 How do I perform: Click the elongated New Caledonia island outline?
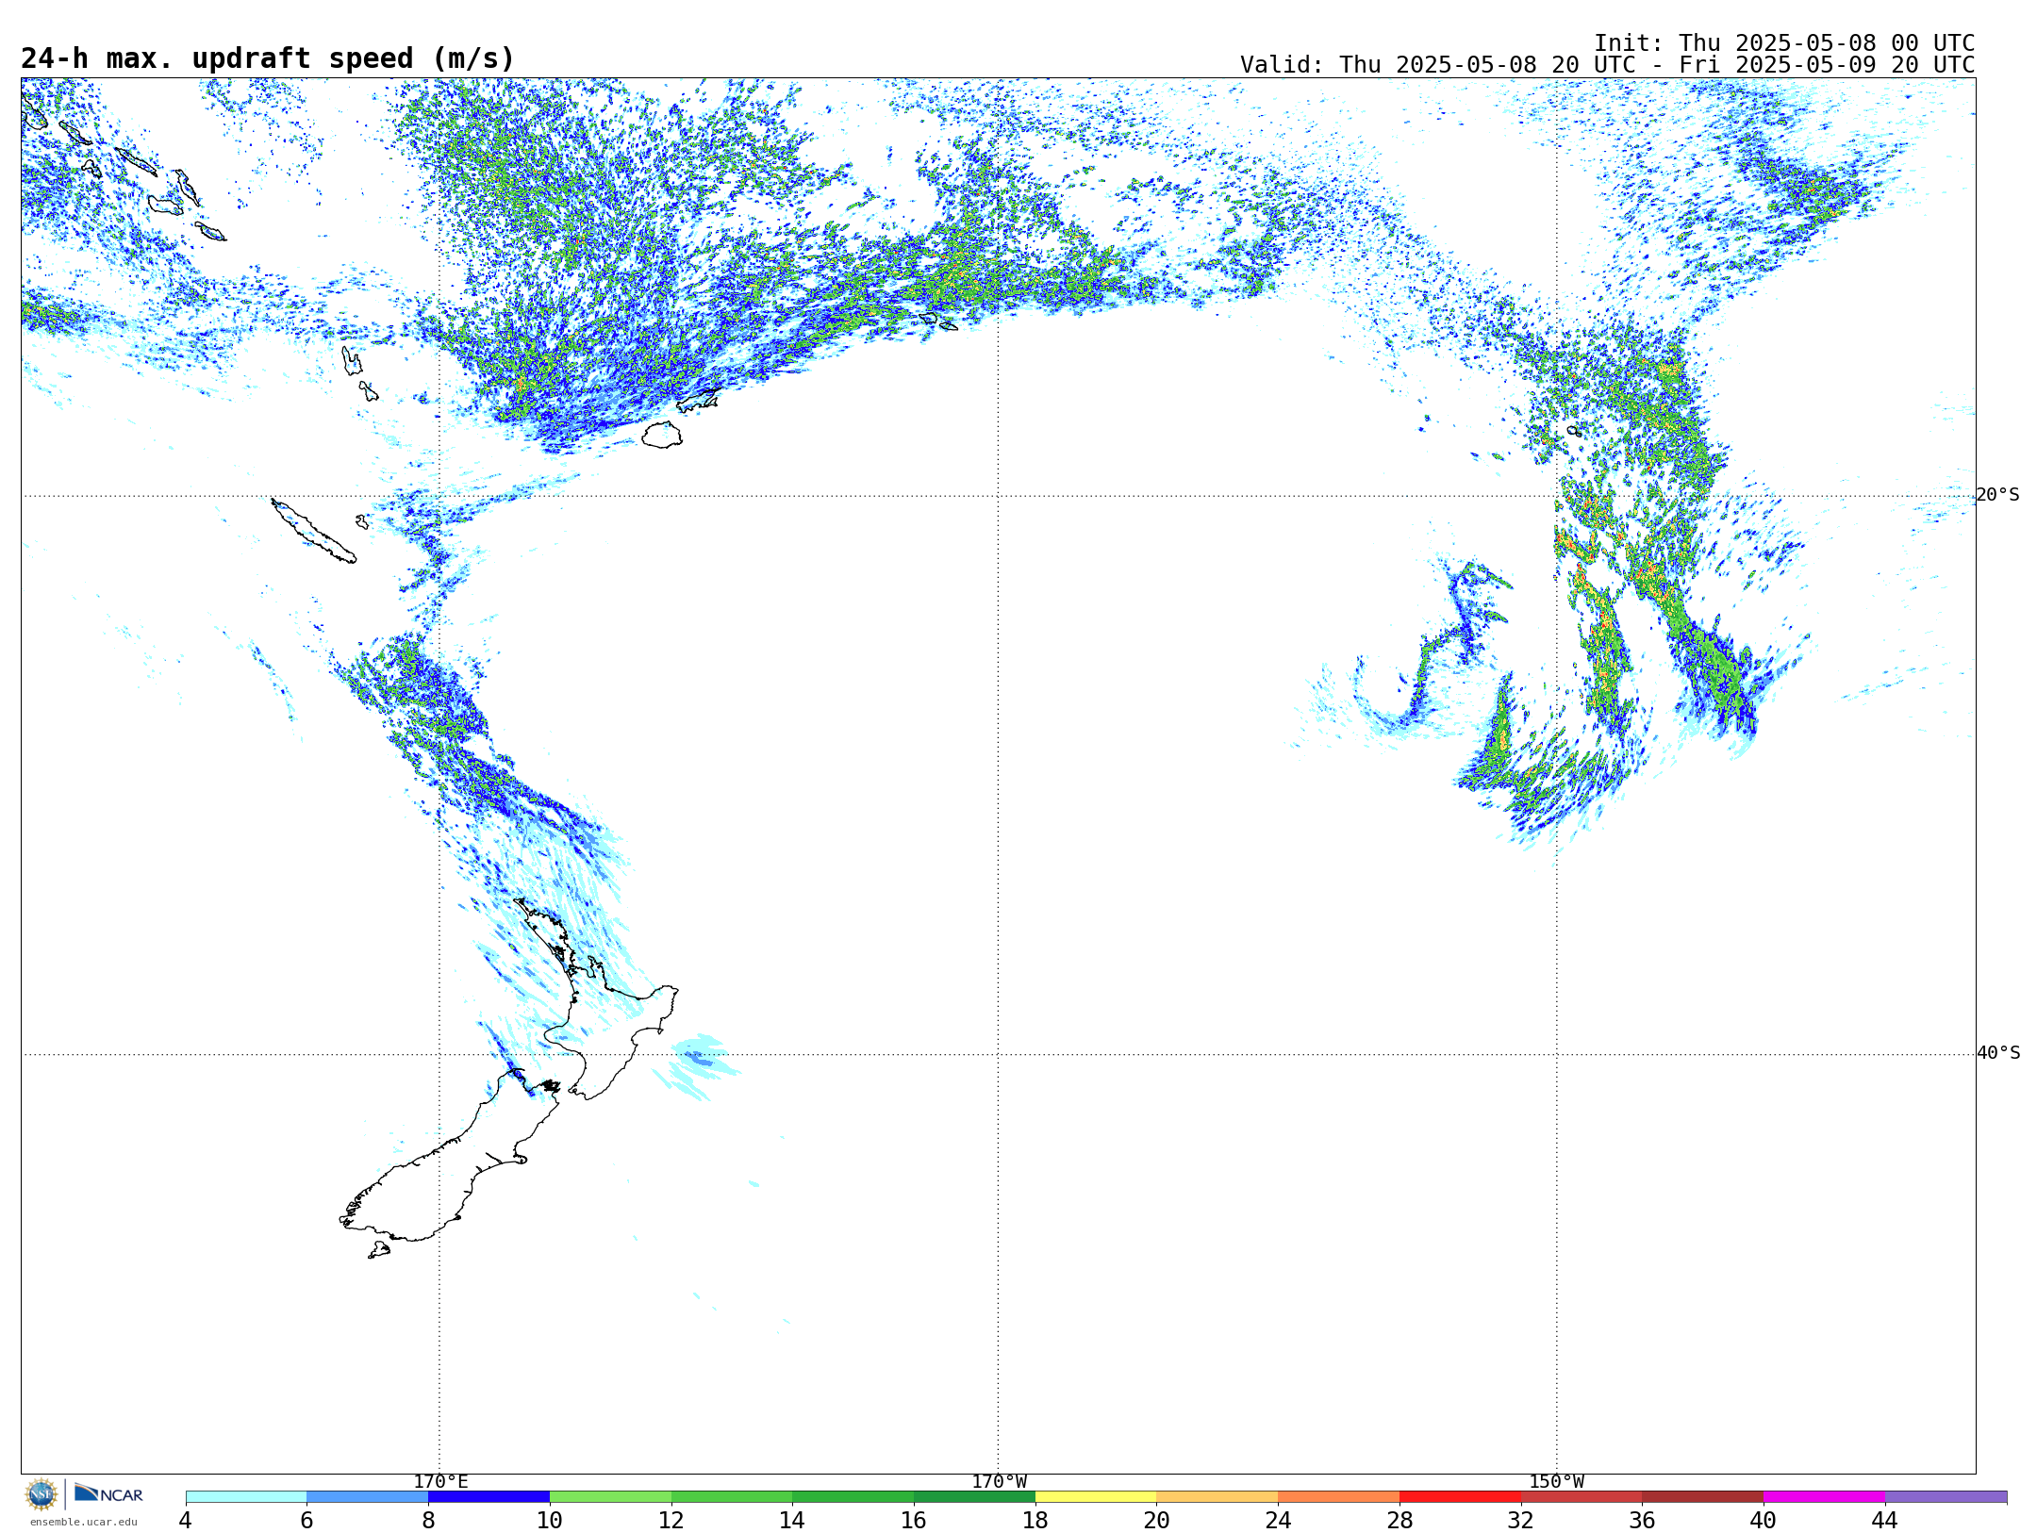(x=314, y=531)
